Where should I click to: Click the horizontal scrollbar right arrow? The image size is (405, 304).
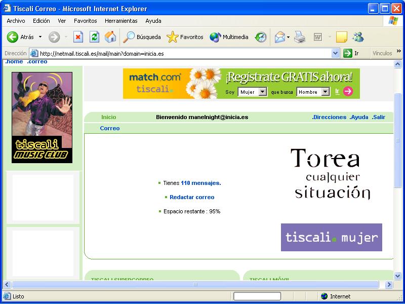pyautogui.click(x=389, y=285)
